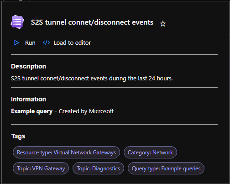Click the purple query list icon
This screenshot has height=184, width=230.
point(17,22)
